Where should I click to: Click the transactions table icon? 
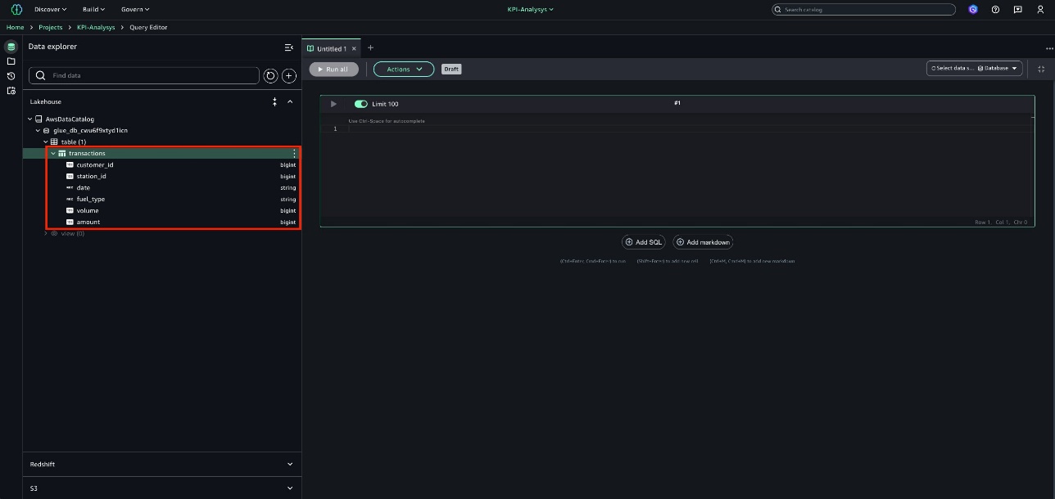point(62,153)
